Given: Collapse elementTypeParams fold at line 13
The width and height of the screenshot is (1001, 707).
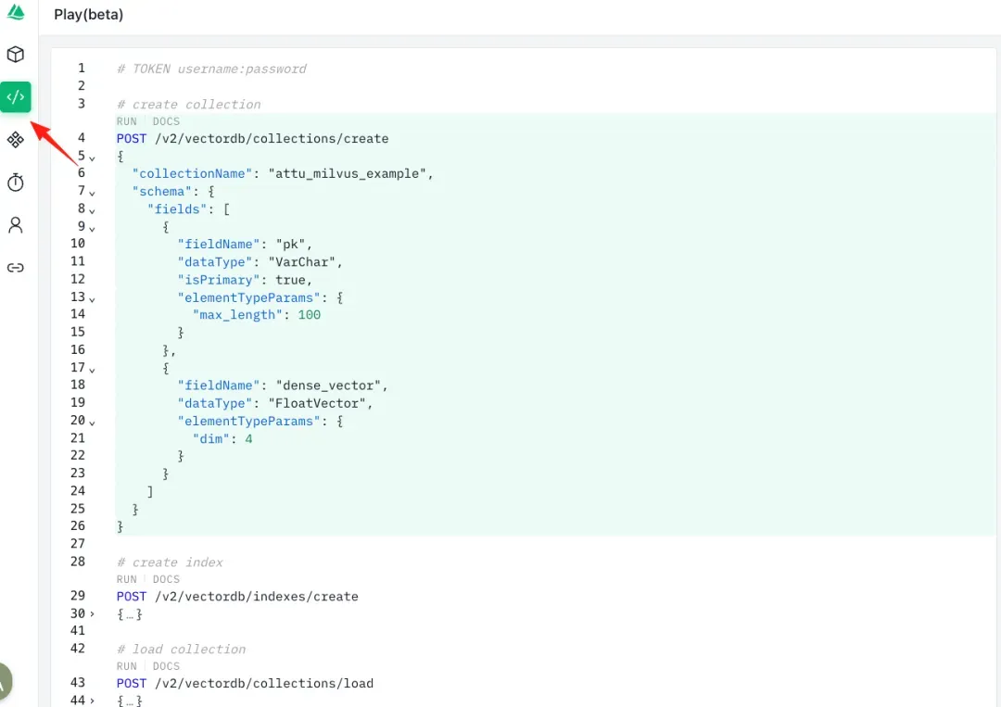Looking at the screenshot, I should [90, 297].
